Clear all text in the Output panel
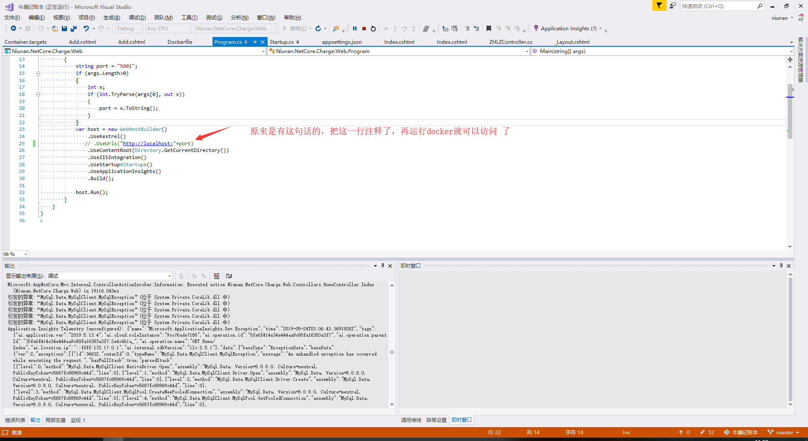The image size is (808, 441). pyautogui.click(x=216, y=276)
